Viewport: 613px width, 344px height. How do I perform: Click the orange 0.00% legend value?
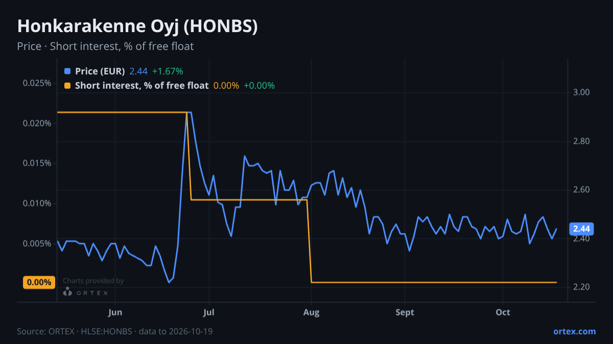pyautogui.click(x=226, y=86)
